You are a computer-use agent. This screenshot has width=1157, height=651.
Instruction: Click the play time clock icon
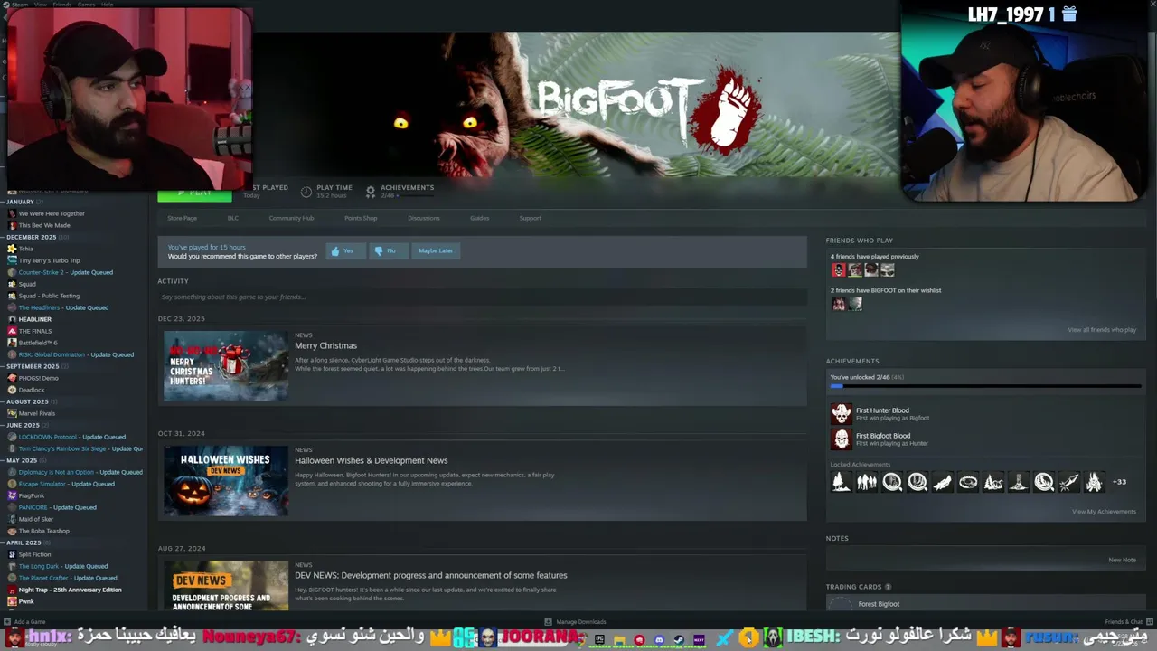tap(306, 192)
